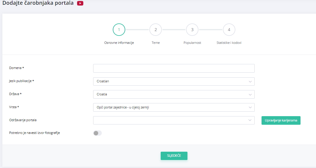316x168 pixels.
Task: Jump to the step 2 circle
Action: pyautogui.click(x=156, y=30)
